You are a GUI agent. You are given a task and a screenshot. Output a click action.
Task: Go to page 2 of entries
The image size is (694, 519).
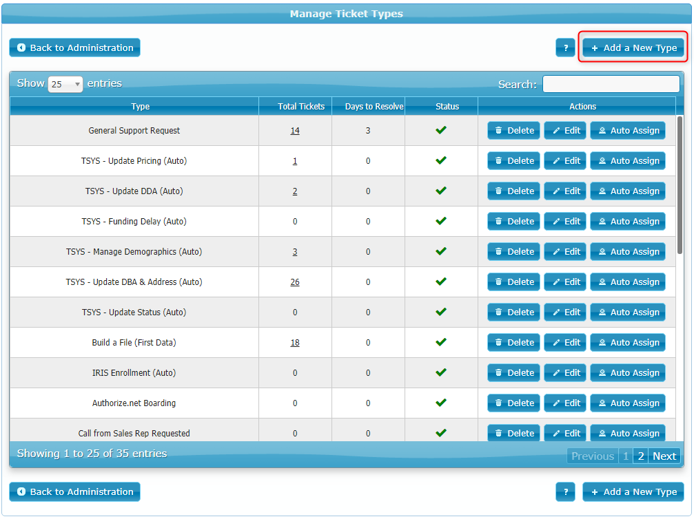pos(640,456)
